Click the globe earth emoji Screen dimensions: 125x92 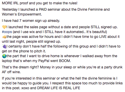4,56
